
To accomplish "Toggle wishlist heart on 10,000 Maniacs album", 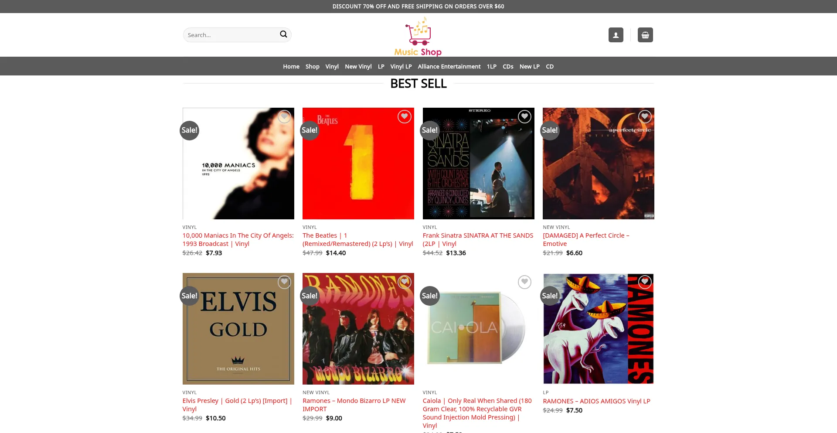I will (x=284, y=116).
